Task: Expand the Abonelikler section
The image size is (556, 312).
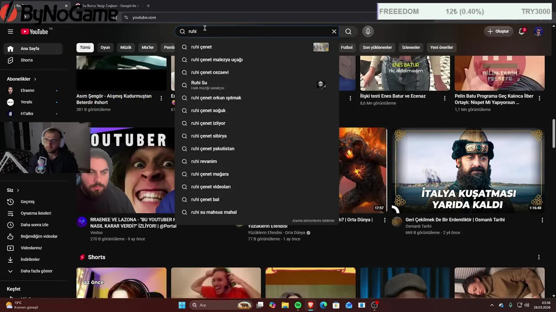Action: [x=22, y=79]
